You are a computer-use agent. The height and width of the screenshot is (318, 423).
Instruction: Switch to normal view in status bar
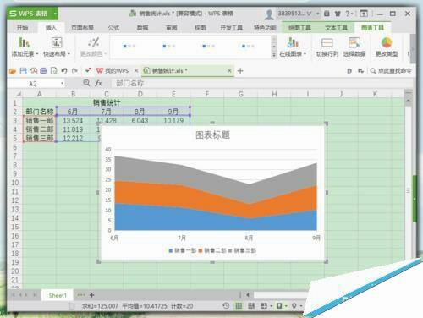(239, 306)
